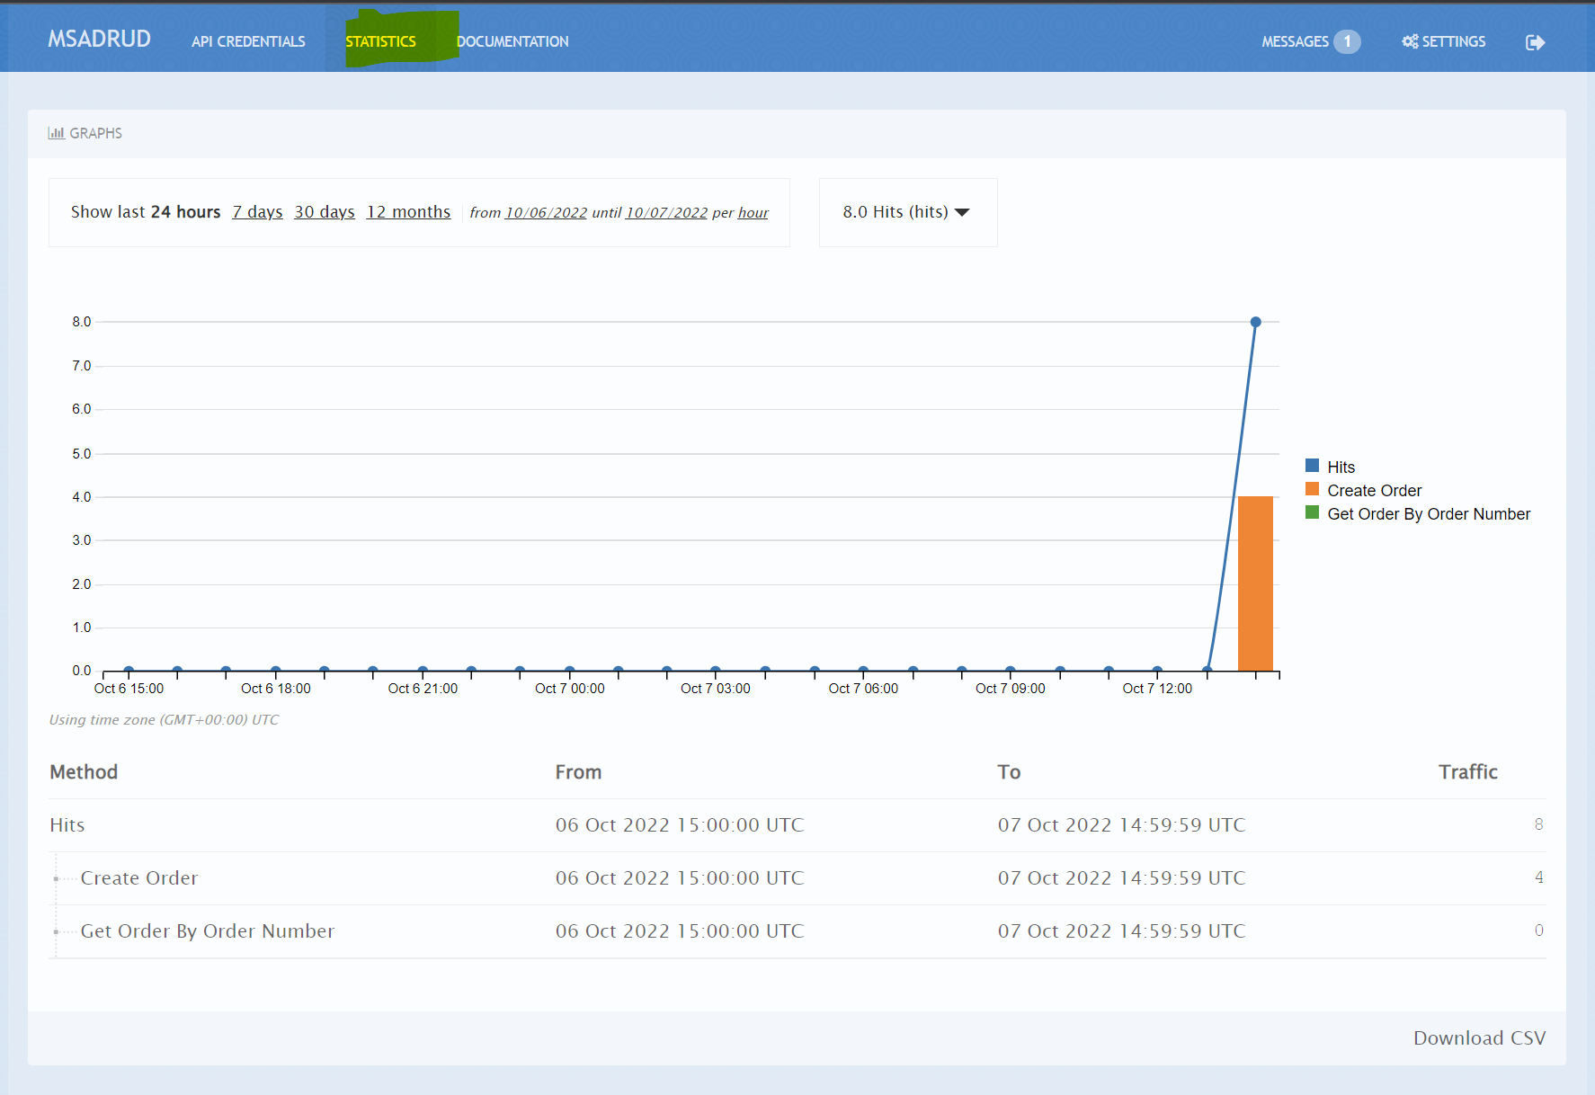
Task: Switch to the Statistics tab
Action: tap(380, 41)
